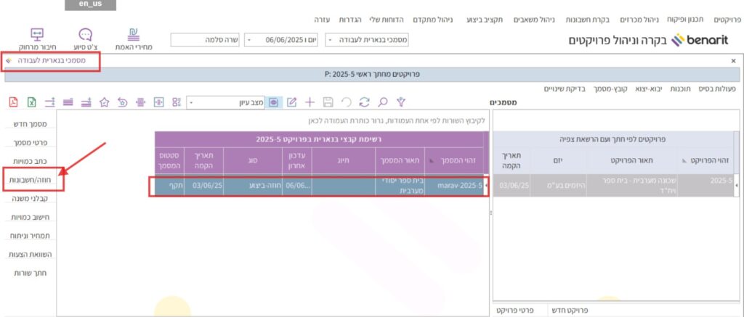744x317 pixels.
Task: Click the חוזה/חשבונות side button
Action: click(x=28, y=178)
